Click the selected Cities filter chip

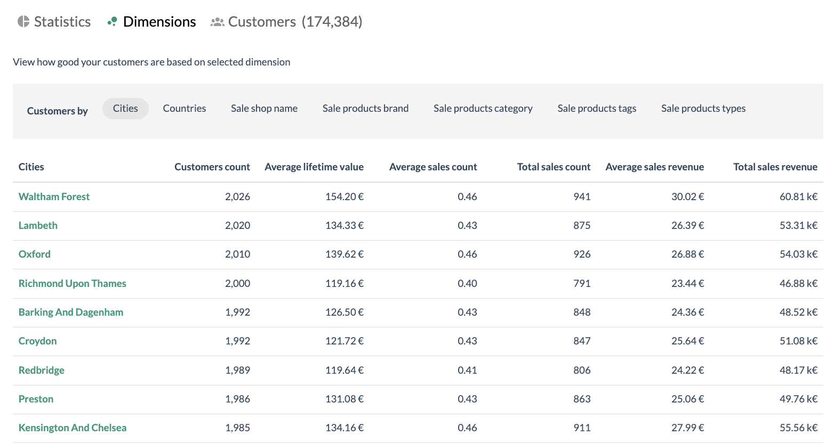coord(125,108)
